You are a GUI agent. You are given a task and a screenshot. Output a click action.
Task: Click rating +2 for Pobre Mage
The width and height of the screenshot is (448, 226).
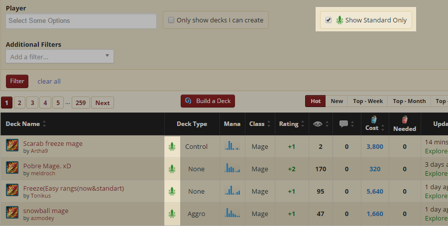291,169
